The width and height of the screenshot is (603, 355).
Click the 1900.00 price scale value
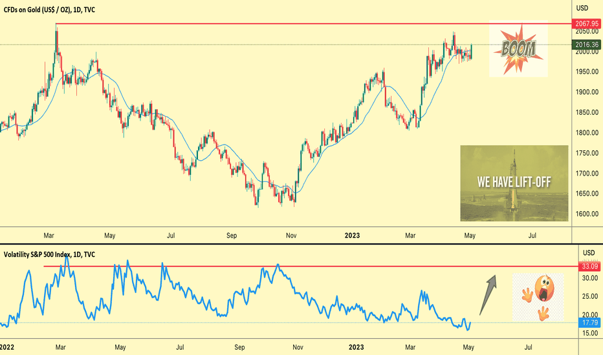click(x=587, y=92)
